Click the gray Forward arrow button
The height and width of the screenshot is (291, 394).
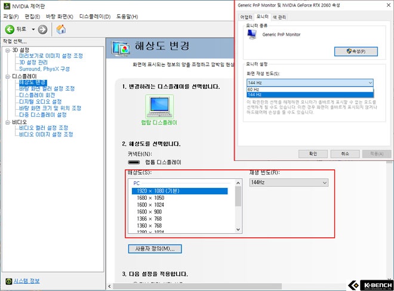click(42, 29)
